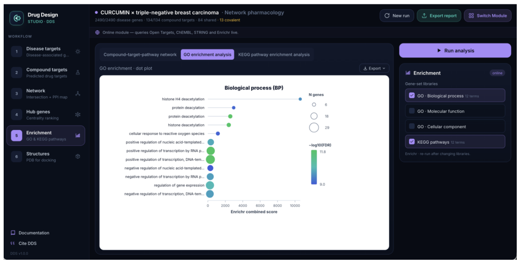Uncheck GO Biological process library

click(x=412, y=96)
